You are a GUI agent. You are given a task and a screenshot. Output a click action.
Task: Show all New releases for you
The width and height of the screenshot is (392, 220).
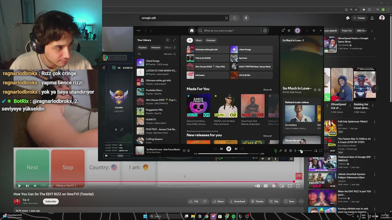coord(267,136)
